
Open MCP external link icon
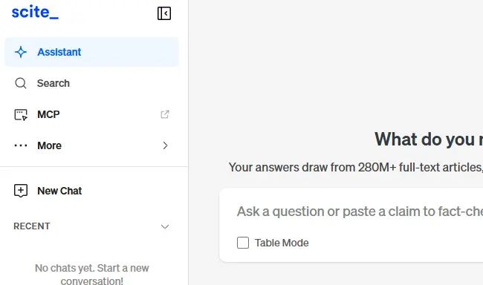(165, 114)
